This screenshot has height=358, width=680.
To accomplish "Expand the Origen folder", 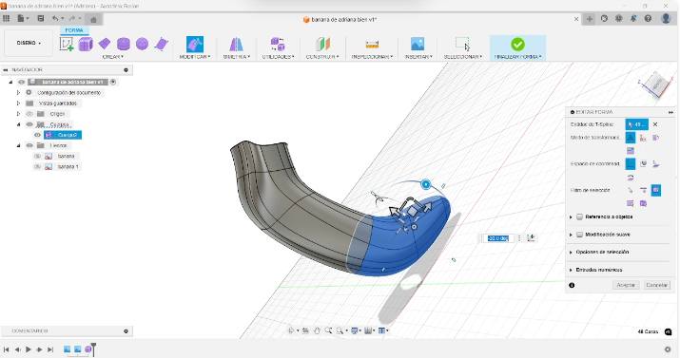I will point(18,114).
